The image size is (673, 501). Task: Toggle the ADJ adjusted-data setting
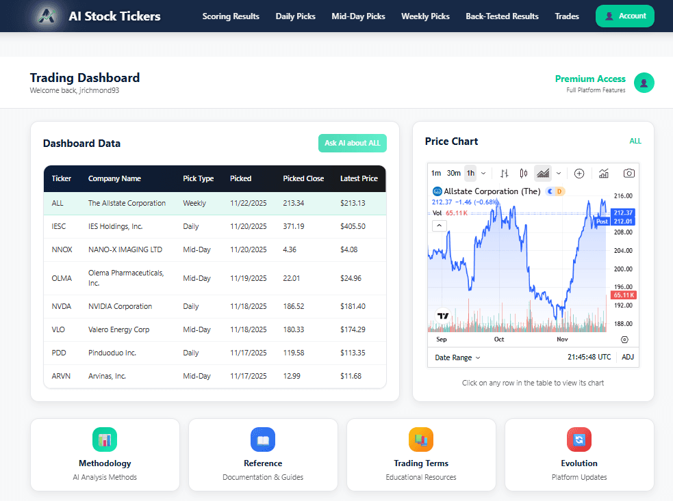click(628, 356)
